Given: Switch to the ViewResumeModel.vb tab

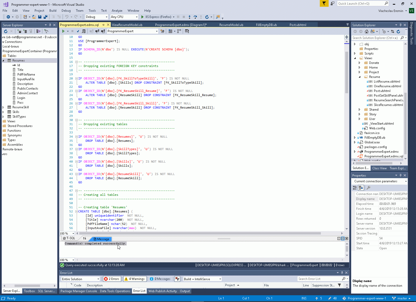Looking at the screenshot, I should 127,25.
